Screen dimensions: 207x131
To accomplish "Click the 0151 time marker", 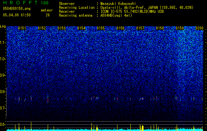I will click(22, 28).
